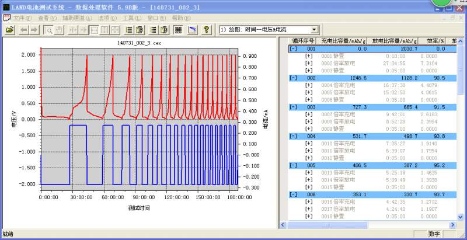Click the second list-copy toolbar icon
The height and width of the screenshot is (240, 467).
click(164, 30)
